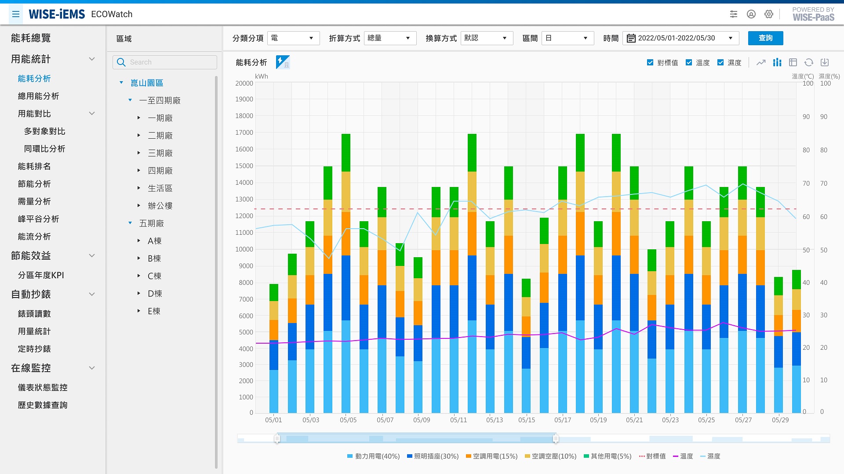Toggle the 濕度 checkbox

720,63
